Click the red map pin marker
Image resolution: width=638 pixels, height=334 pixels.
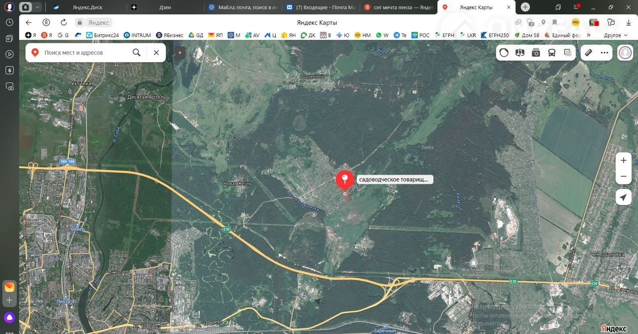345,180
